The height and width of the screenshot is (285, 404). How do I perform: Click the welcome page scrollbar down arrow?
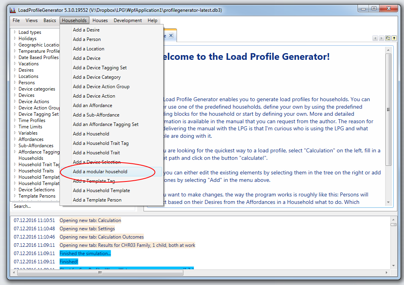click(x=388, y=202)
